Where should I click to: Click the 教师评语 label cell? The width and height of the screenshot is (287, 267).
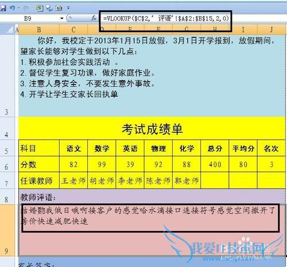click(x=152, y=197)
